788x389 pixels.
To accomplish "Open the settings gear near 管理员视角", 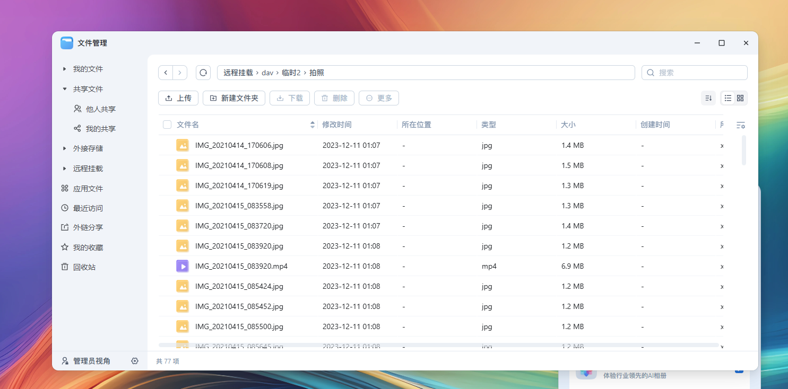I will click(135, 361).
